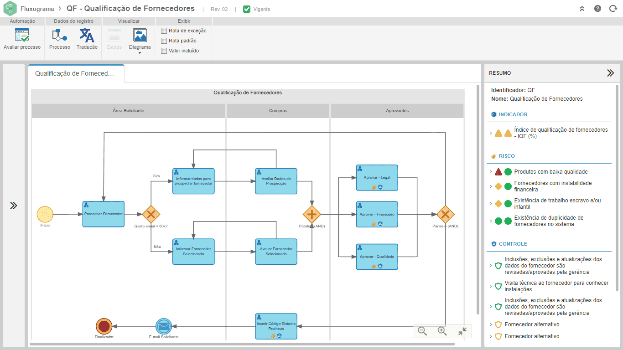This screenshot has height=350, width=623.
Task: Enable Rota padrão checkbox
Action: [x=164, y=41]
